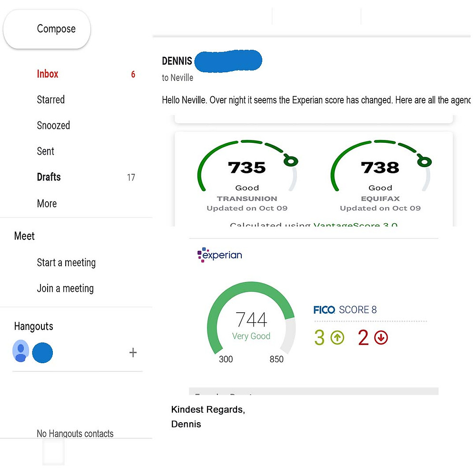This screenshot has height=476, width=476.
Task: Open the VantageScore 3.0 link
Action: (x=356, y=225)
